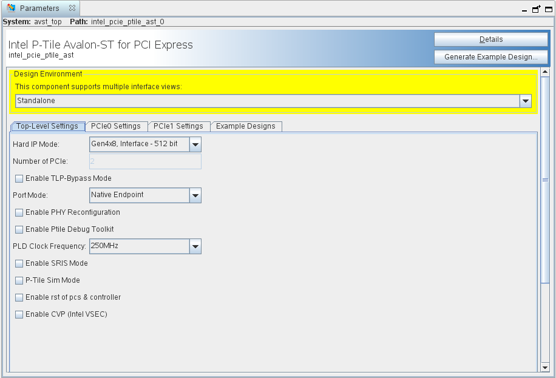The width and height of the screenshot is (556, 378).
Task: Close the Parameters tab with its X icon
Action: [x=72, y=8]
